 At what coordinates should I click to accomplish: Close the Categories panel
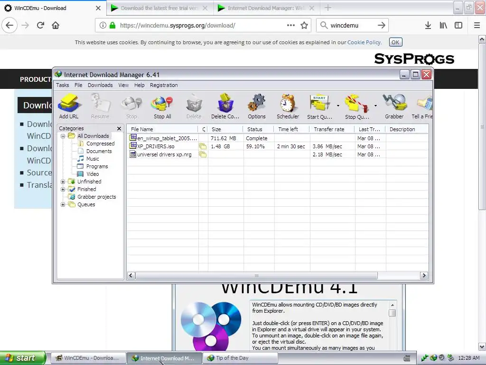click(119, 128)
